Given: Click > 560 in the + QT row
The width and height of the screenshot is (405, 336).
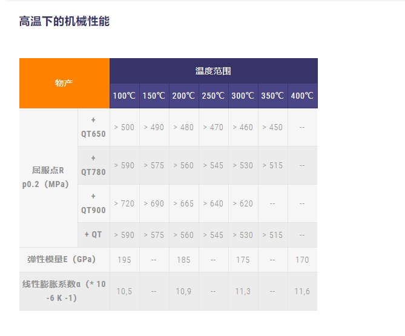Looking at the screenshot, I should coord(184,235).
